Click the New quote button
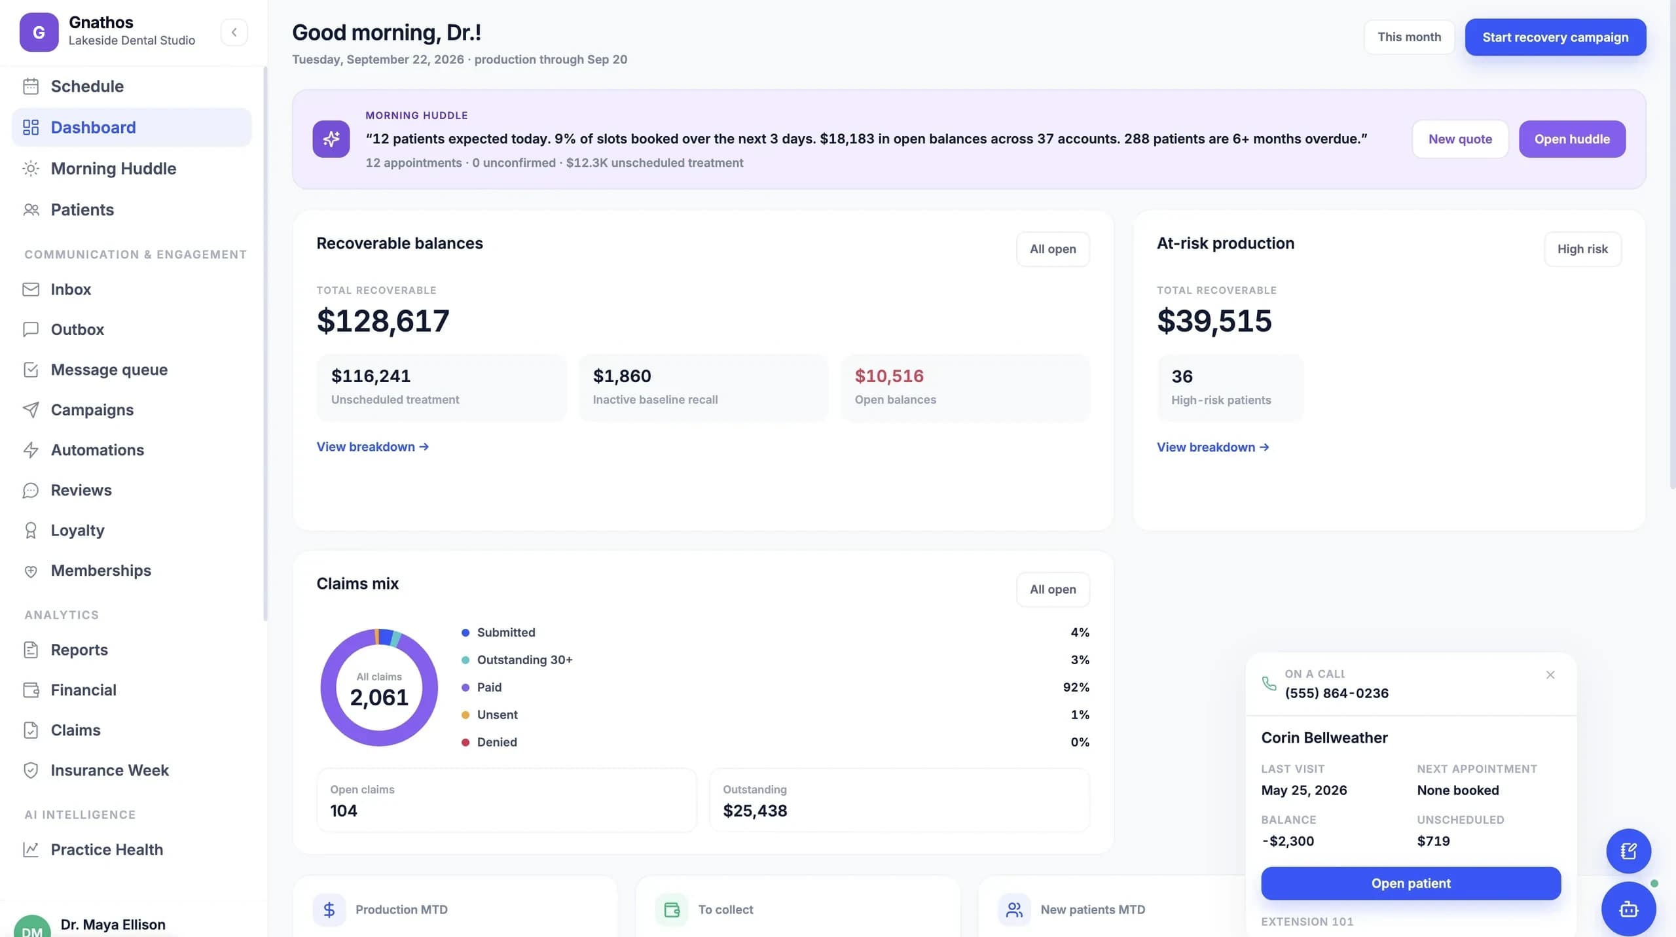The height and width of the screenshot is (937, 1676). 1460,139
